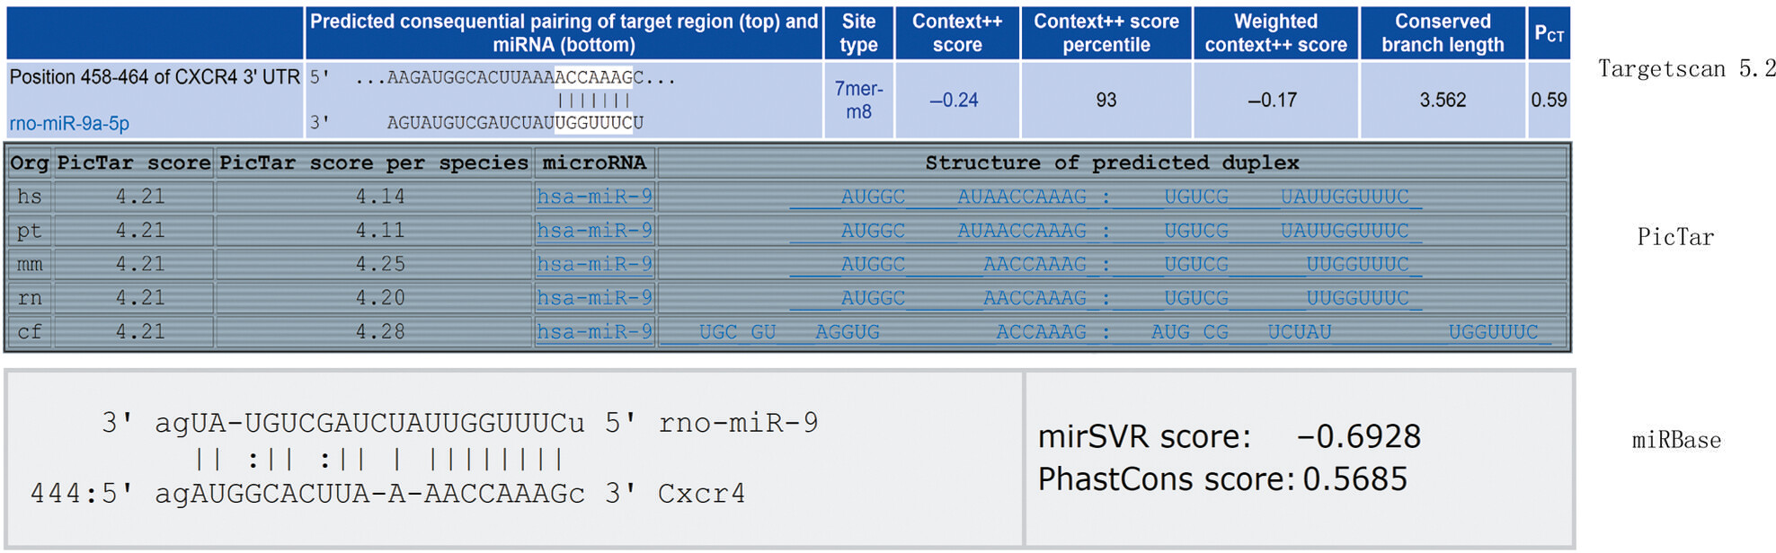Image resolution: width=1776 pixels, height=553 pixels.
Task: Open the cf row duplex structure link
Action: pyautogui.click(x=1113, y=333)
